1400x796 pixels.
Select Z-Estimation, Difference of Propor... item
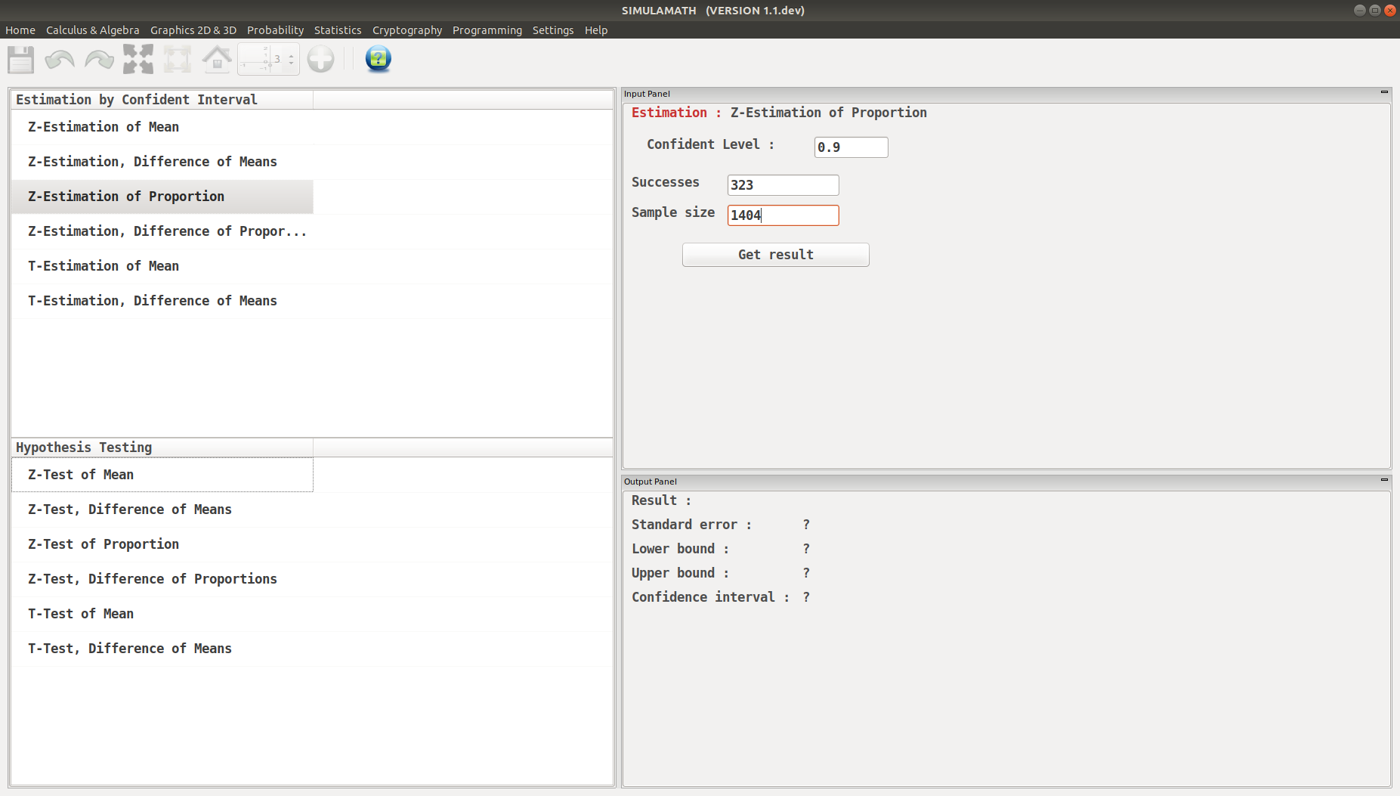click(x=162, y=231)
